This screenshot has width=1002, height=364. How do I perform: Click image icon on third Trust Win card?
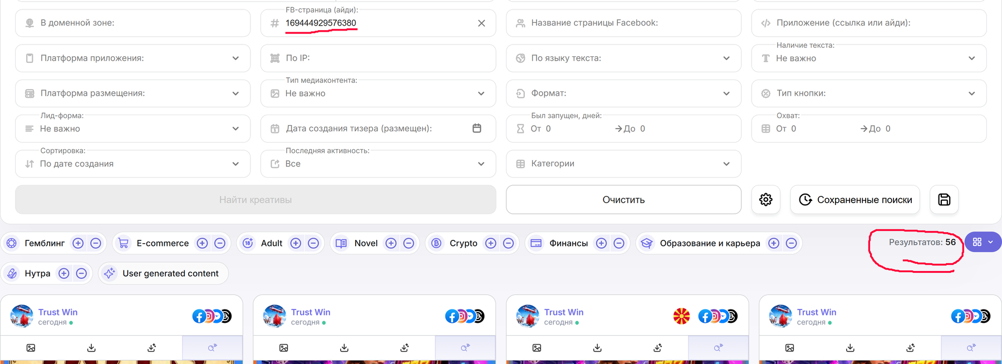click(537, 348)
